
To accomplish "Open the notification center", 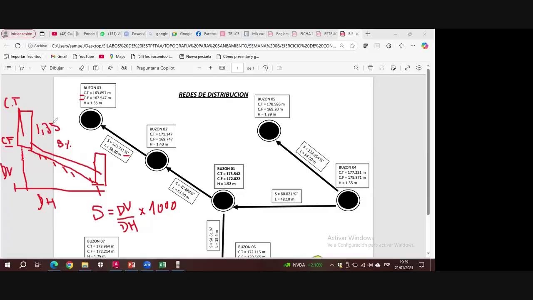I will click(x=421, y=265).
